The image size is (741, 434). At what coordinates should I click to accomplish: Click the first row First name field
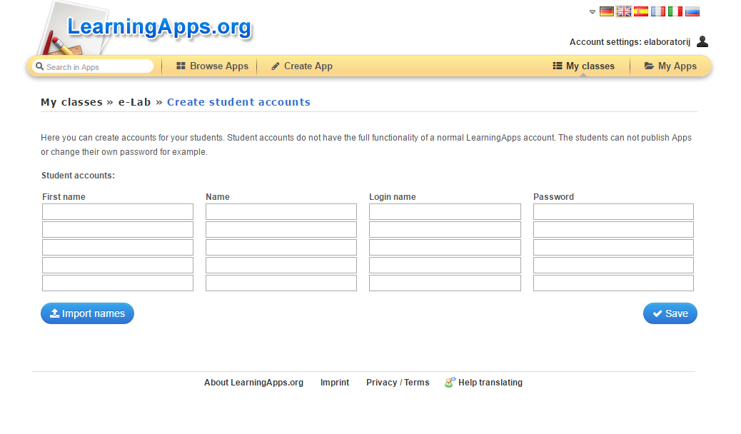[x=118, y=212]
